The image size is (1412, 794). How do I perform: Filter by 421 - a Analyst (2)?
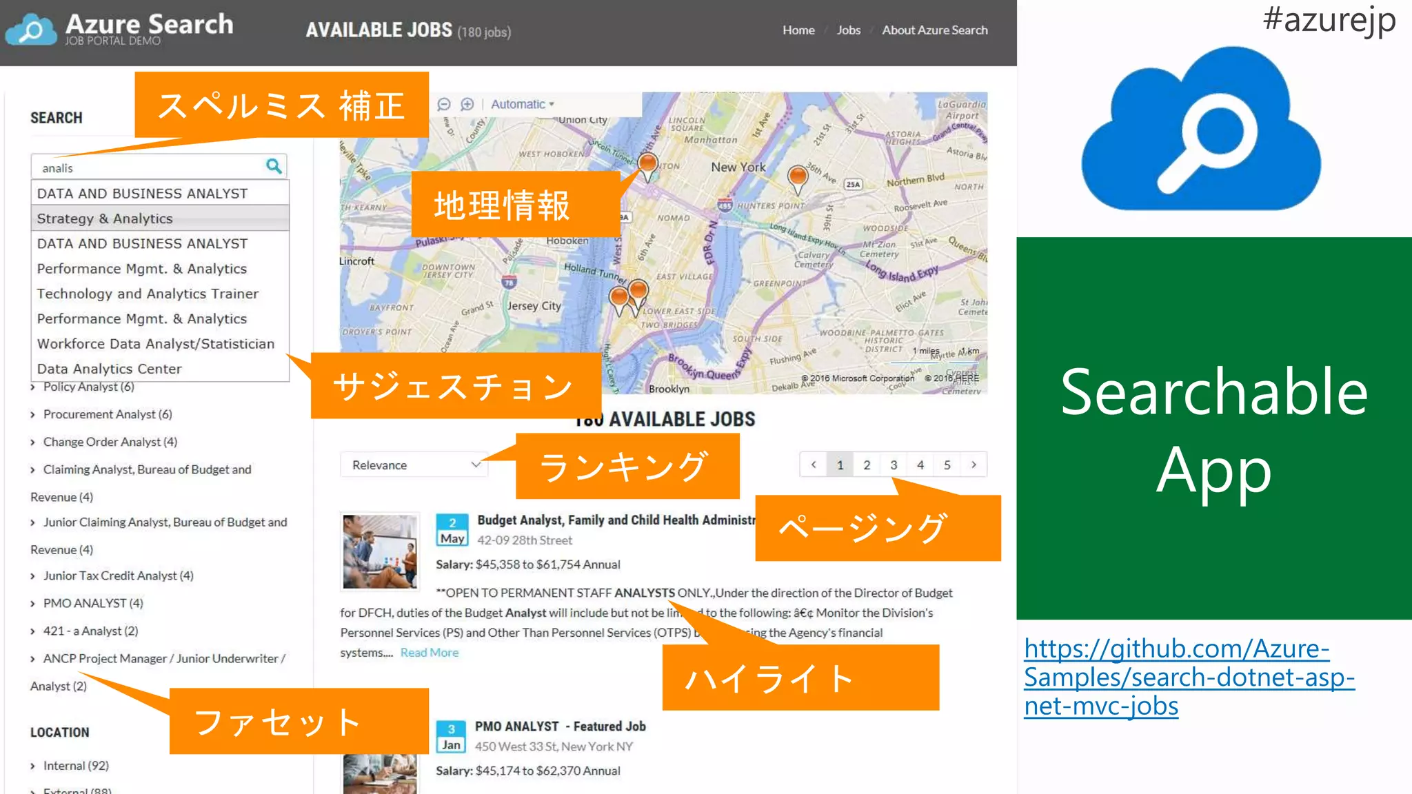click(91, 631)
